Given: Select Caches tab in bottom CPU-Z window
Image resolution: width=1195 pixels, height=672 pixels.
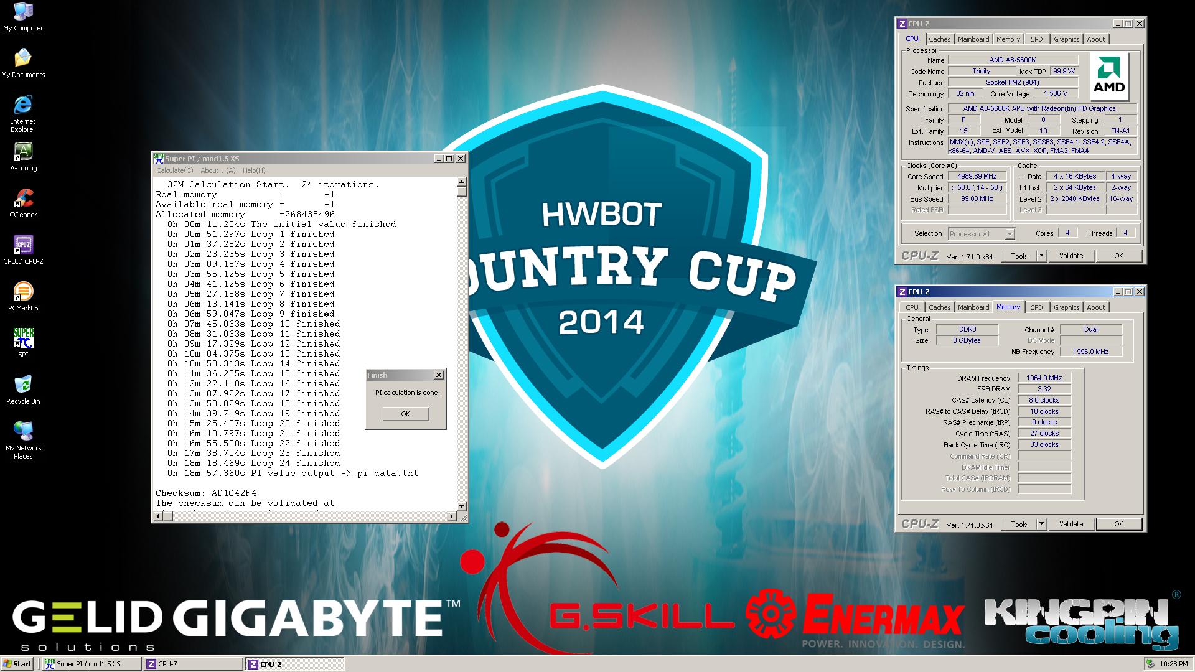Looking at the screenshot, I should 939,307.
